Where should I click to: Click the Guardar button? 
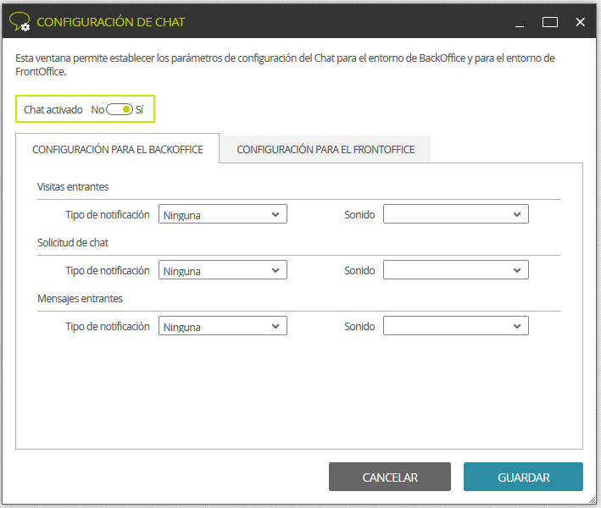(x=523, y=477)
